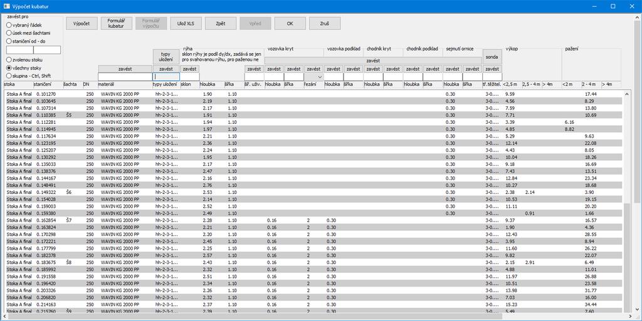Click the zavést button above the sklon field
Viewport: 642px width, 321px height.
pyautogui.click(x=189, y=69)
